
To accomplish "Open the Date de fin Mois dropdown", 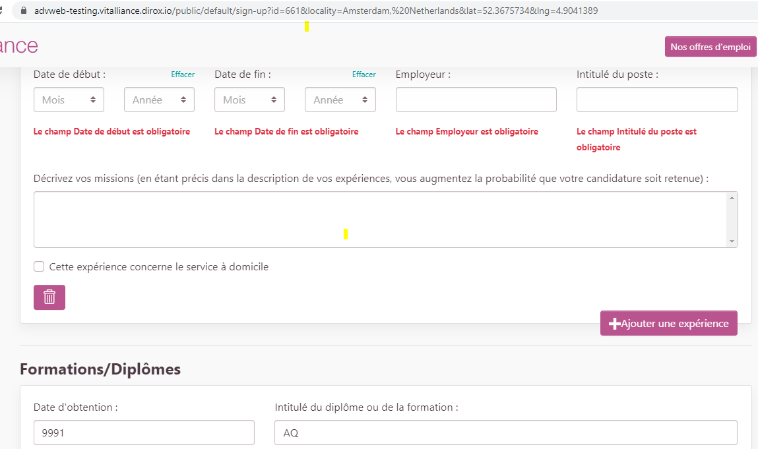I will point(249,100).
